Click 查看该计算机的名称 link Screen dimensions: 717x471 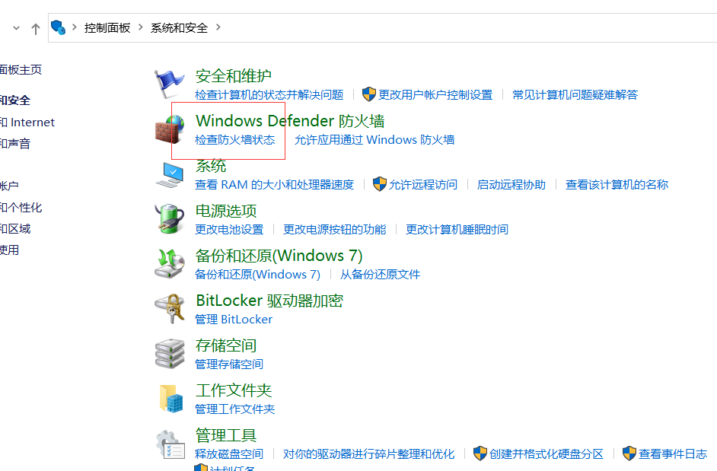click(x=617, y=184)
